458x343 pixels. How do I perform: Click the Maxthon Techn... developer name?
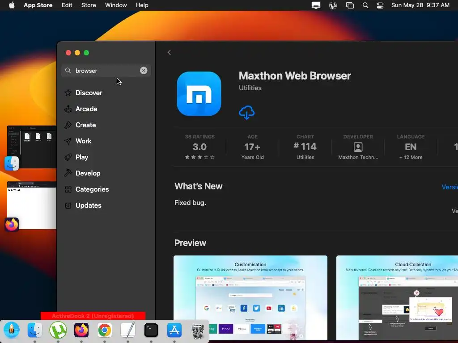358,157
